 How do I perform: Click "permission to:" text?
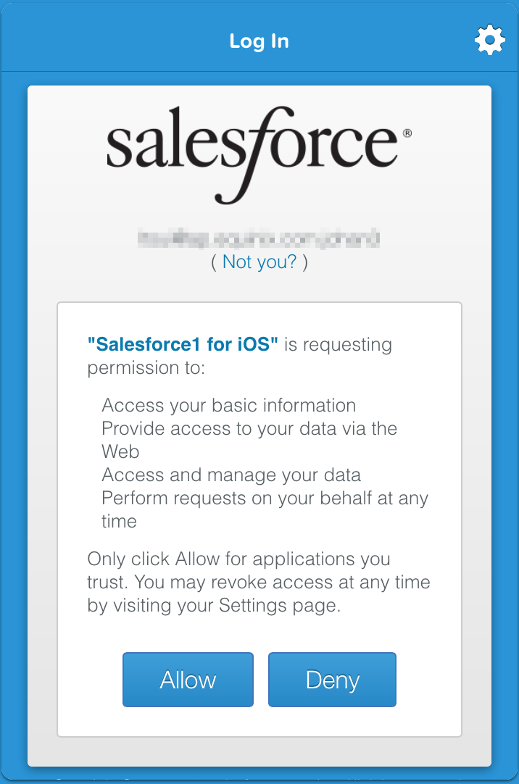[x=146, y=368]
